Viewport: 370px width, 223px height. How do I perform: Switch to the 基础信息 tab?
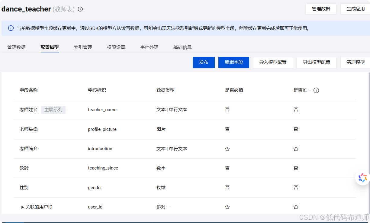coord(182,47)
